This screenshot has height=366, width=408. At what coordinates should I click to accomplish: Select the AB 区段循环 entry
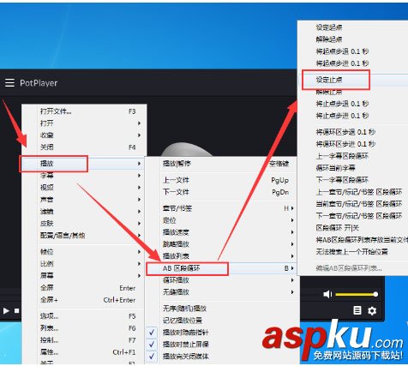point(221,268)
